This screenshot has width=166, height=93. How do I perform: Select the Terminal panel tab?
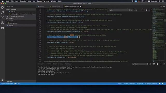(x=68, y=64)
